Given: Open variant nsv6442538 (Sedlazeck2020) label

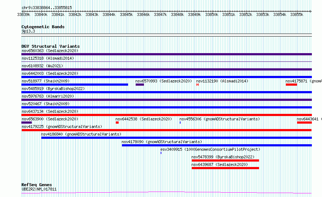Looking at the screenshot, I should (144, 119).
